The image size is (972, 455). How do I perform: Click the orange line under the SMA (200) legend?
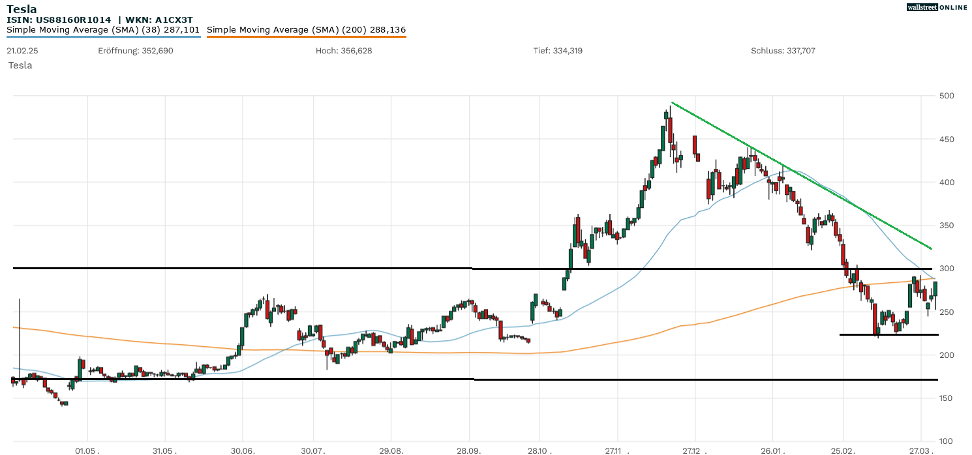306,37
